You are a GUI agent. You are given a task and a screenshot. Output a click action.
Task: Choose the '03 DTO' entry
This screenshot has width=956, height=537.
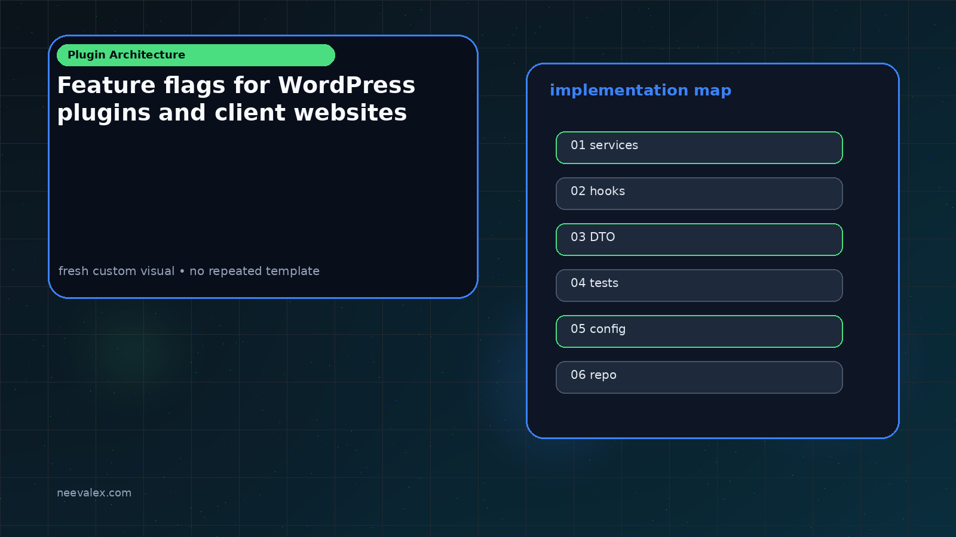click(x=699, y=239)
